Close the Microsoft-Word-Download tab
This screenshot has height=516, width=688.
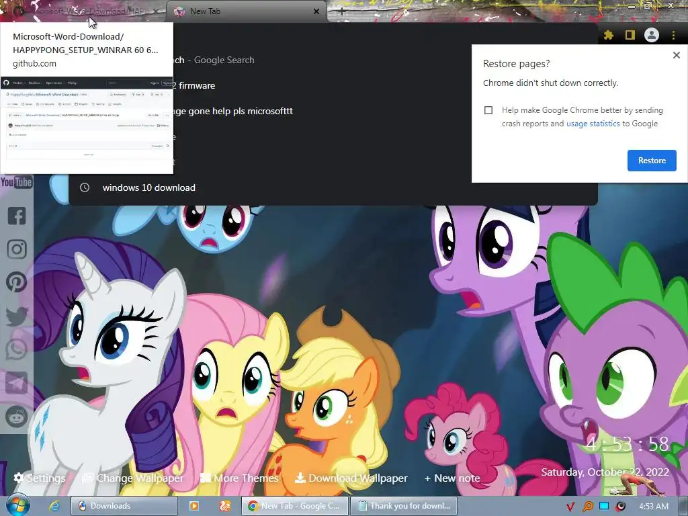coord(156,12)
